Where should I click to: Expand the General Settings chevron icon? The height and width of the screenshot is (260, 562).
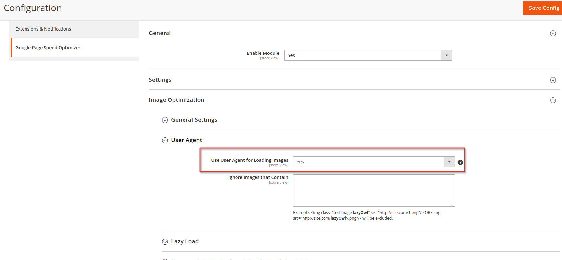click(165, 120)
